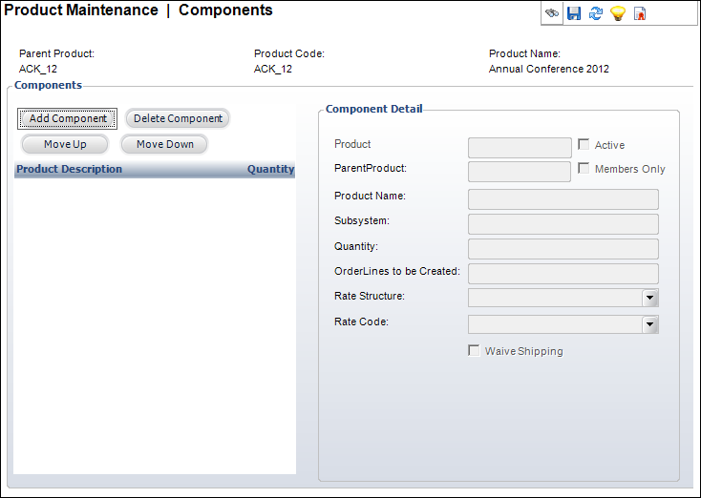The width and height of the screenshot is (701, 498).
Task: Toggle the Active checkbox
Action: [x=584, y=145]
